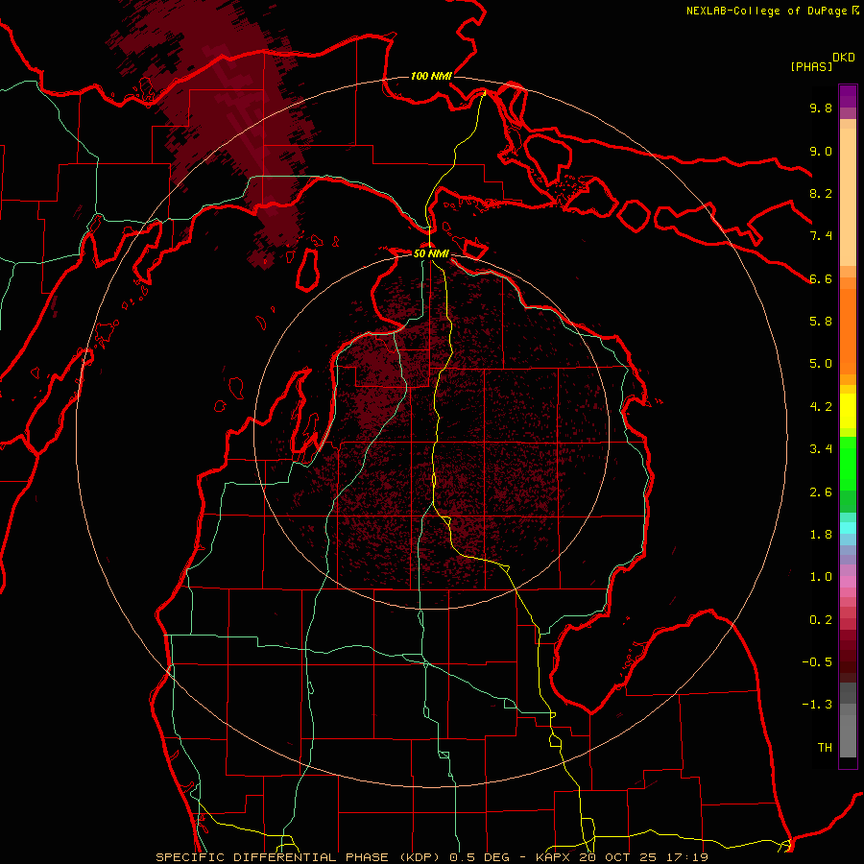Select the 6.6 scale value
This screenshot has width=864, height=864.
pyautogui.click(x=821, y=278)
